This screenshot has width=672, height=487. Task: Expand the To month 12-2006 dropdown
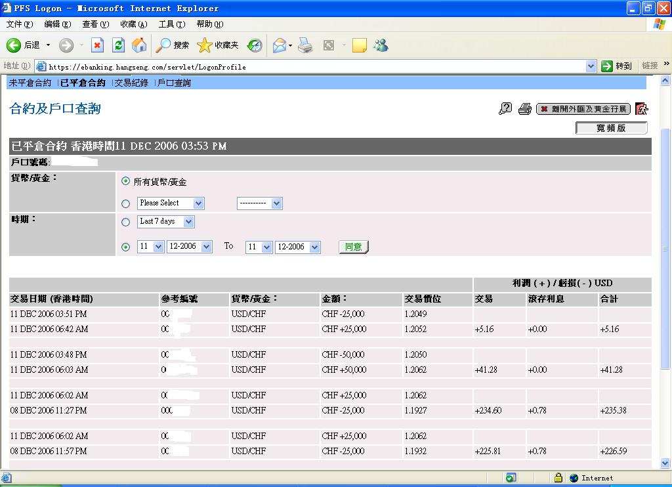pyautogui.click(x=297, y=247)
